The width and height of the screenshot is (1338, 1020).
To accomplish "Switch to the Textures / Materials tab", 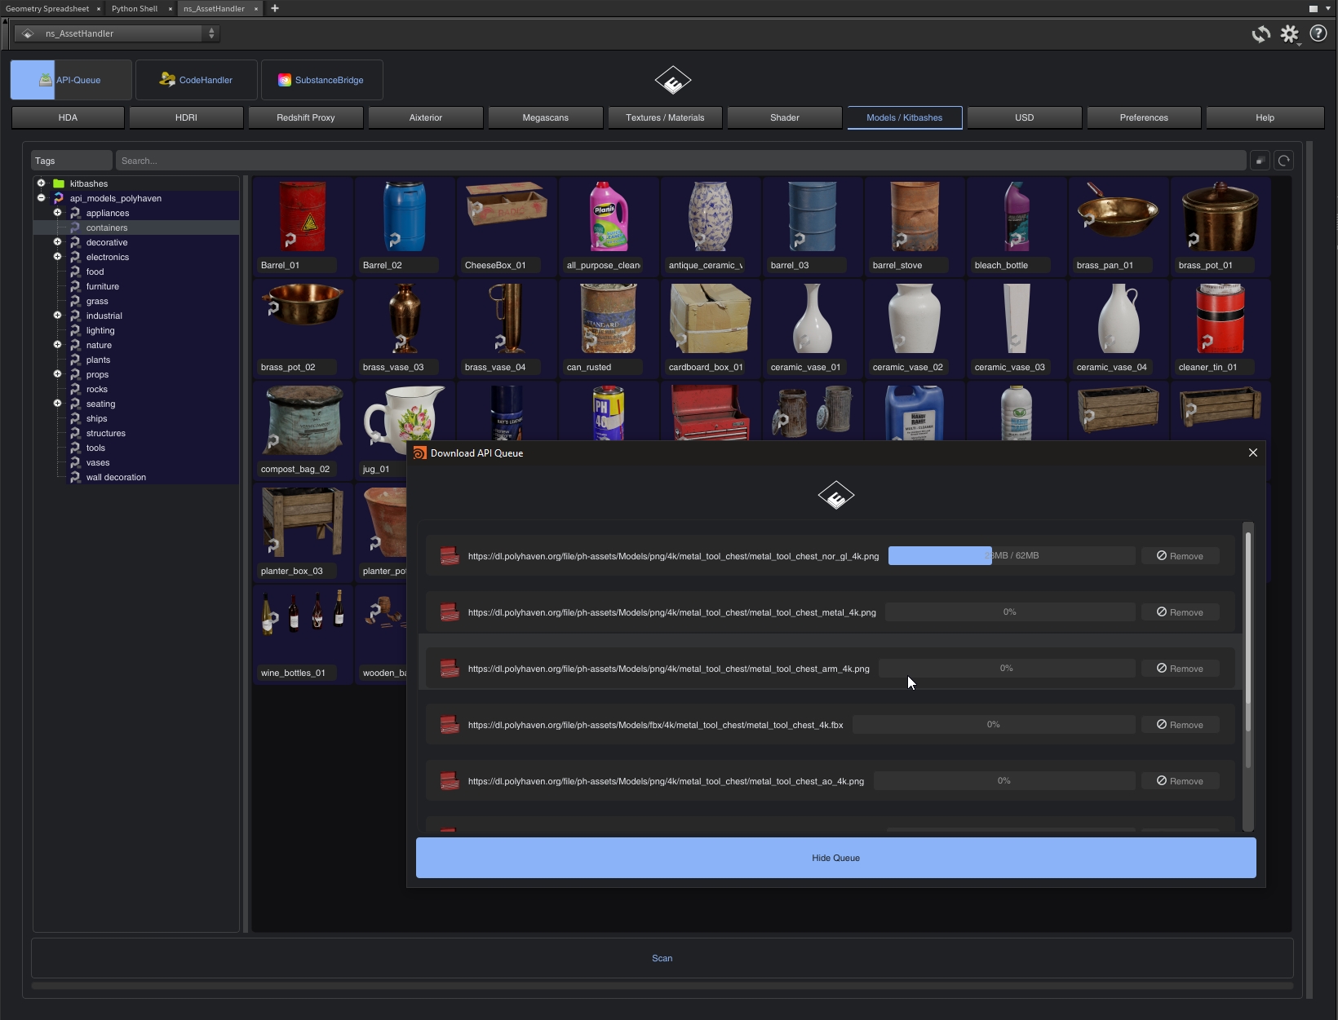I will point(664,117).
